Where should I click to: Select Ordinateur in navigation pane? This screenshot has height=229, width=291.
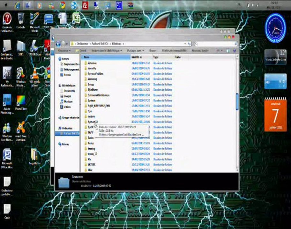[65, 128]
